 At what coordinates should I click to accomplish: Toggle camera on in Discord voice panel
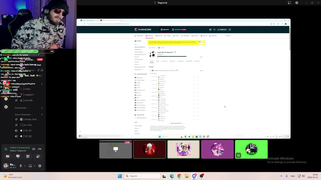(x=8, y=156)
